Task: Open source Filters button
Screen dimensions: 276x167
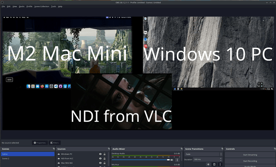Action: click(x=54, y=143)
